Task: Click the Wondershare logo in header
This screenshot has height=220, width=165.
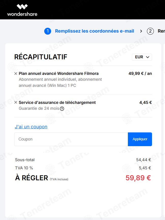Action: tap(22, 10)
